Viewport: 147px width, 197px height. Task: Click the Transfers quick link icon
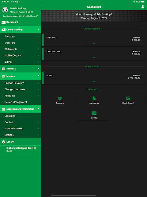click(60, 98)
